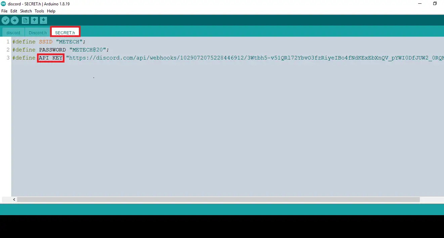The image size is (444, 238).
Task: Click the PASSWORD macro name
Action: click(52, 50)
